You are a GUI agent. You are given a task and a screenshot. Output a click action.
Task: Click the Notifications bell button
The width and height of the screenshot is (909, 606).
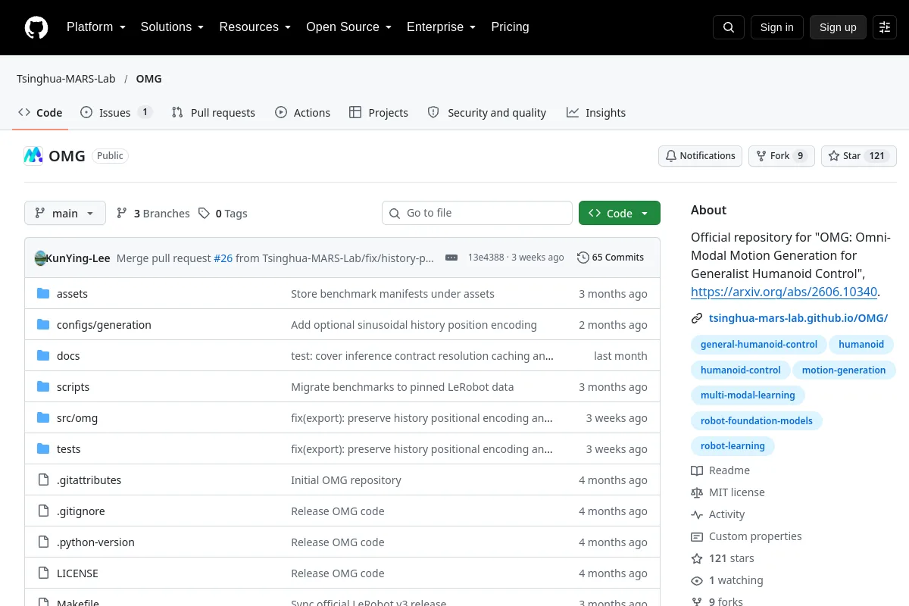point(701,156)
